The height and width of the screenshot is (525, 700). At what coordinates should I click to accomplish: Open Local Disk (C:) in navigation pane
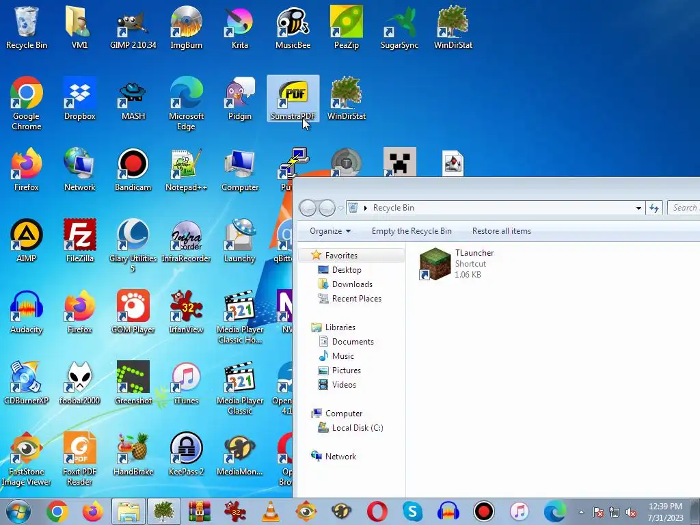point(357,428)
